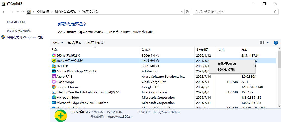Select the Adobe Photoshop CC 2019 icon
Viewport: 281px width, 122px height.
[x=54, y=71]
